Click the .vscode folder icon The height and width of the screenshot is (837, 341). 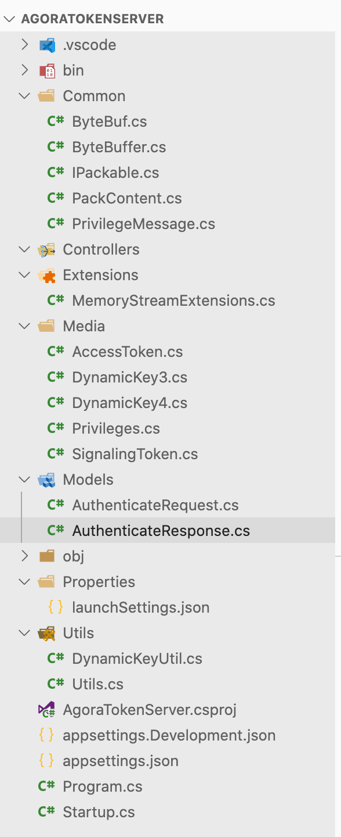pyautogui.click(x=46, y=45)
